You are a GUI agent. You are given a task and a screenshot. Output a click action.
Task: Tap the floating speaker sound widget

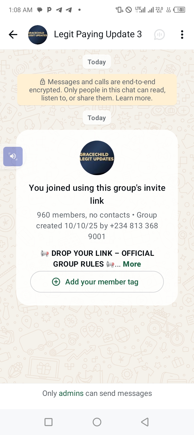13,156
